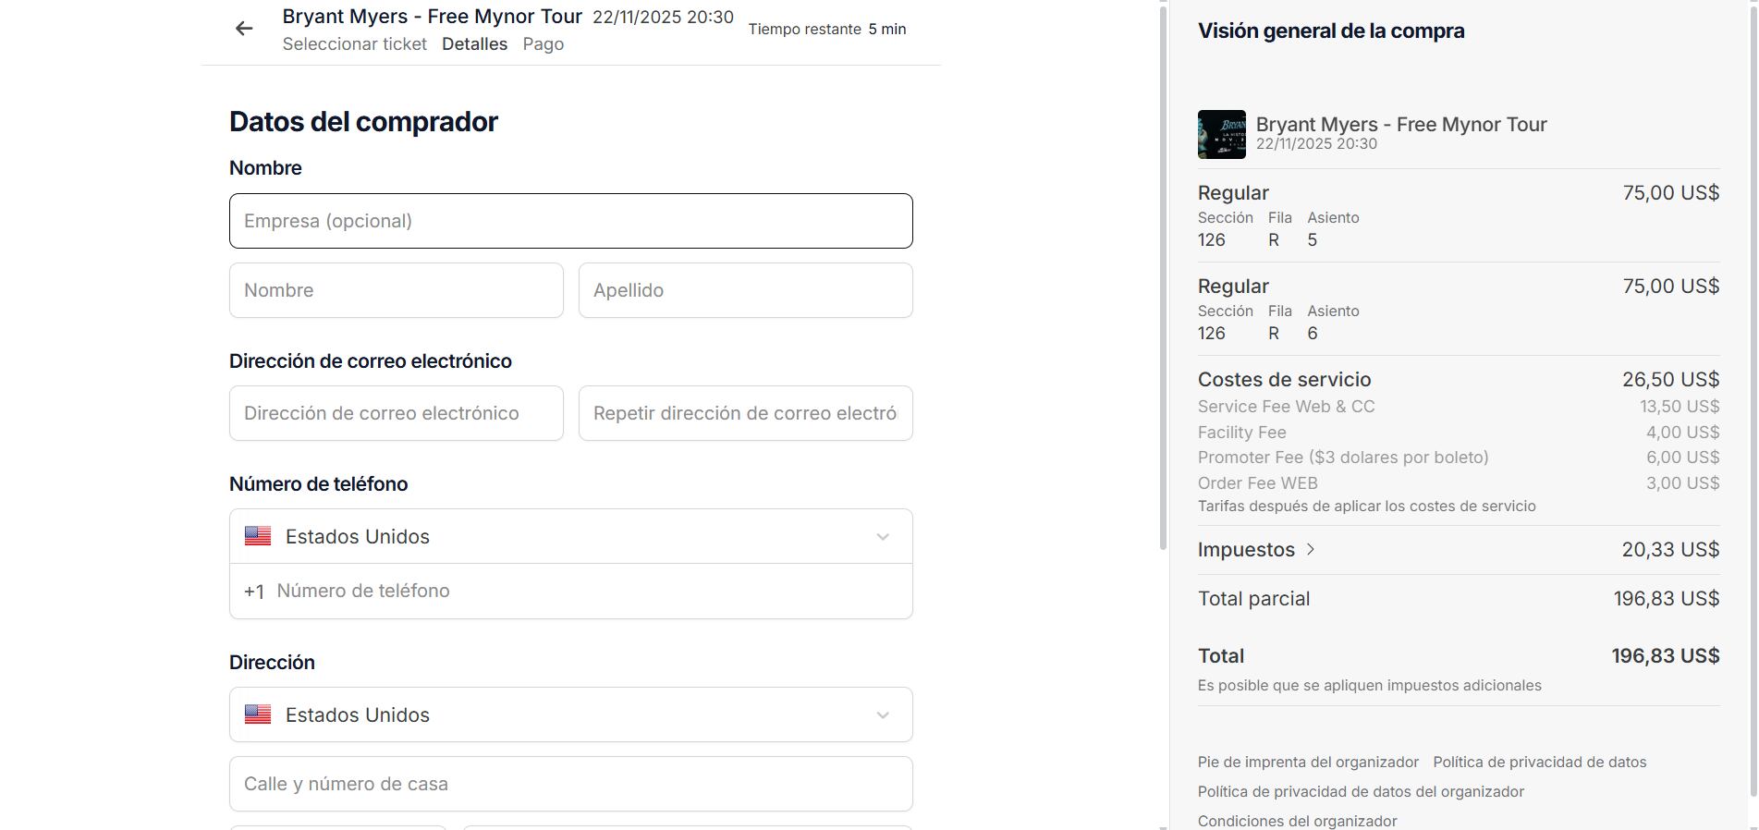Click the US flag in phone country selector
This screenshot has width=1759, height=830.
pos(258,536)
